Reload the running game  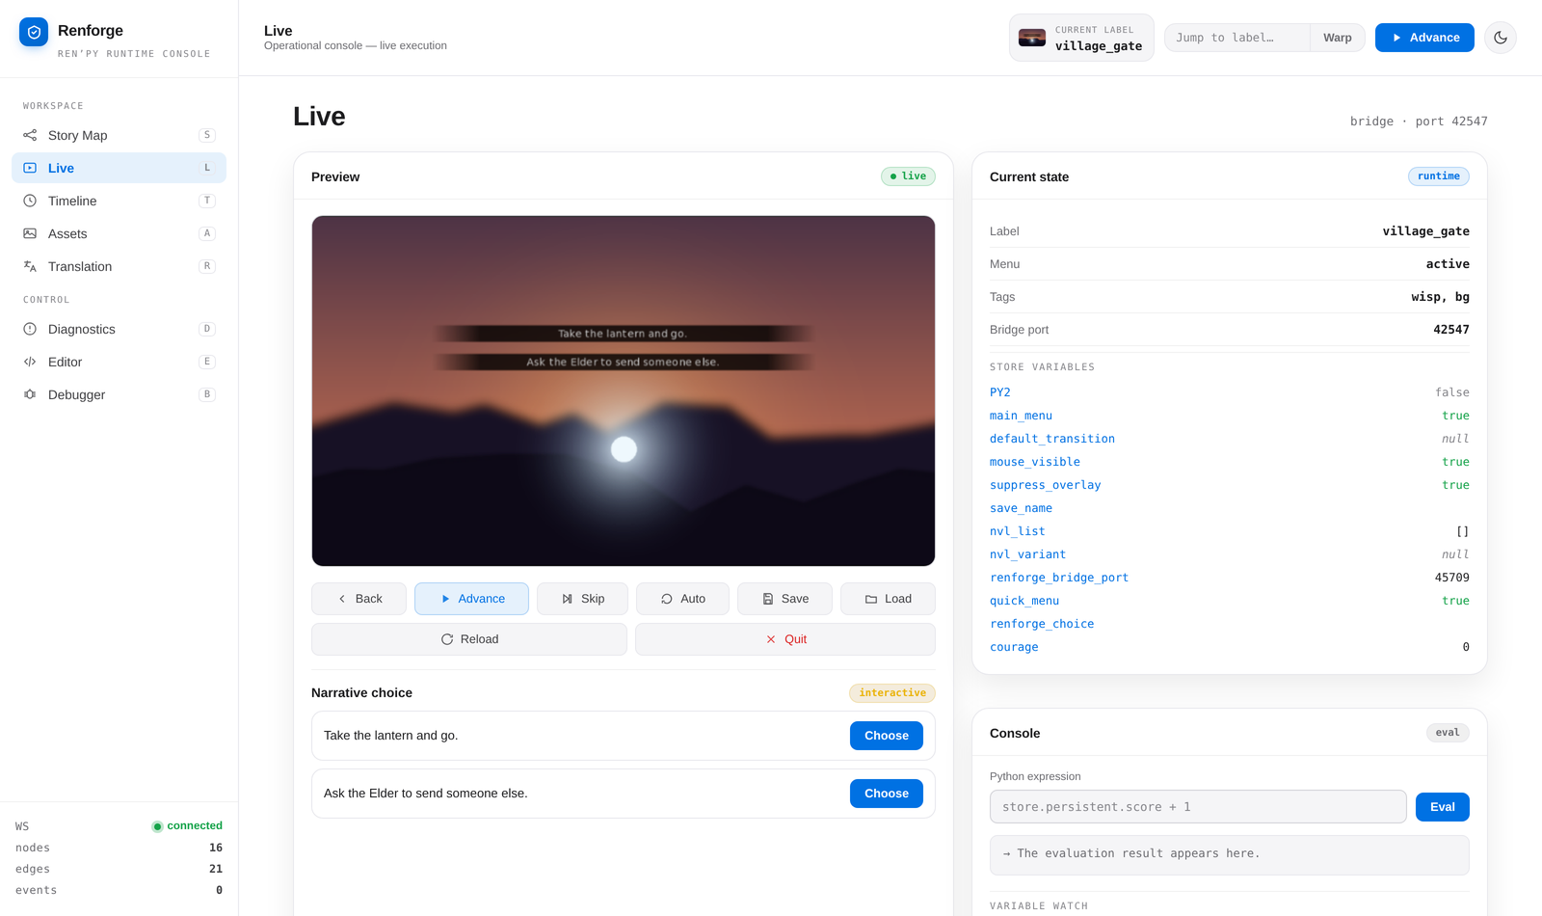point(469,639)
